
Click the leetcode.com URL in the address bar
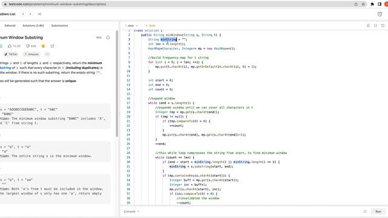[x=58, y=4]
